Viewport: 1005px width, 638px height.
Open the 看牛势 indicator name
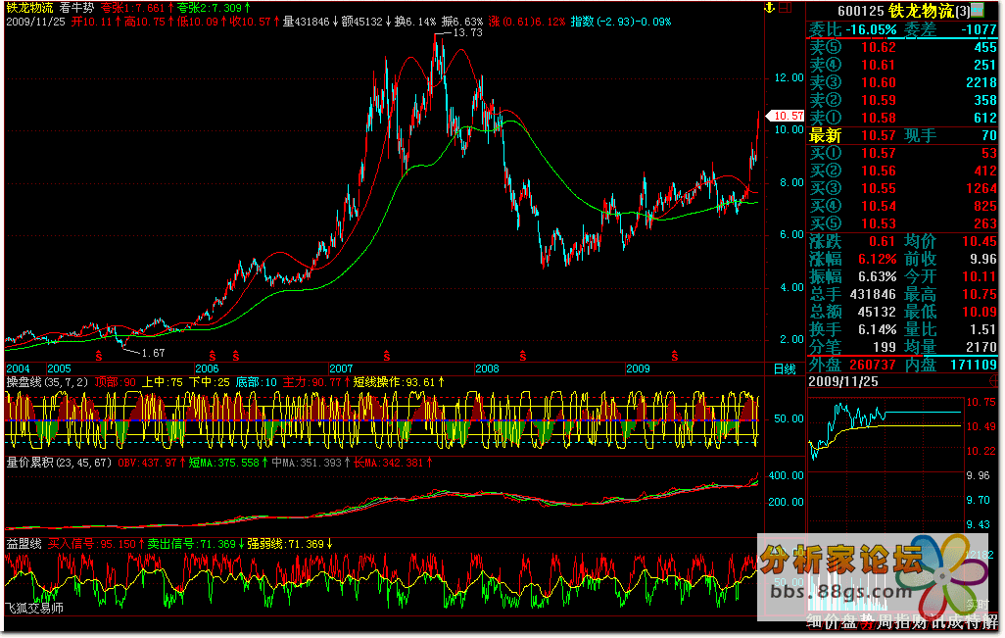tap(78, 7)
